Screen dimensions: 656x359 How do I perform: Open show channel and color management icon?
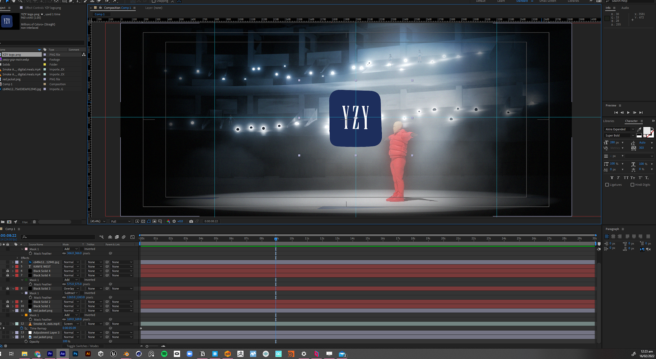click(x=168, y=221)
